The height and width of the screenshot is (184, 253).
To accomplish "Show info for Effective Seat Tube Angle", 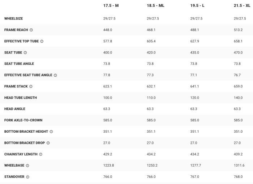I will [55, 75].
